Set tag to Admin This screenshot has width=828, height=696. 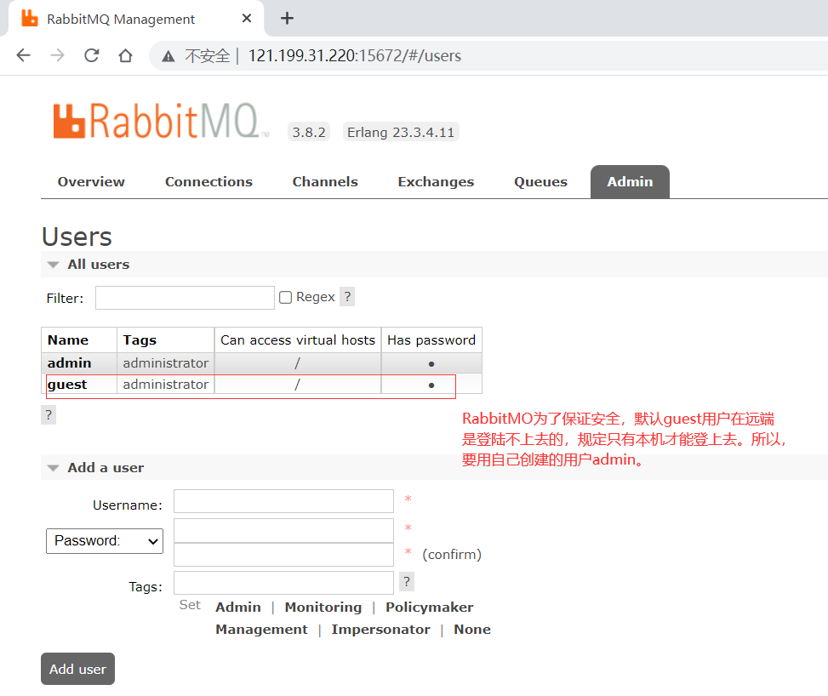[x=238, y=608]
